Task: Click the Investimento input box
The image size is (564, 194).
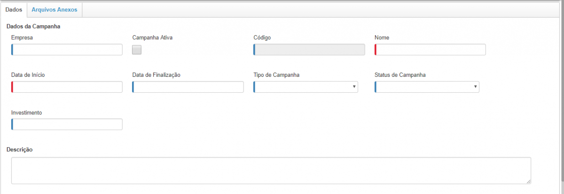Action: [67, 124]
